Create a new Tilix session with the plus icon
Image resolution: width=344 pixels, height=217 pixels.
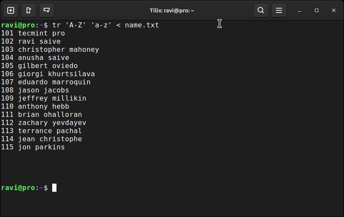click(11, 10)
